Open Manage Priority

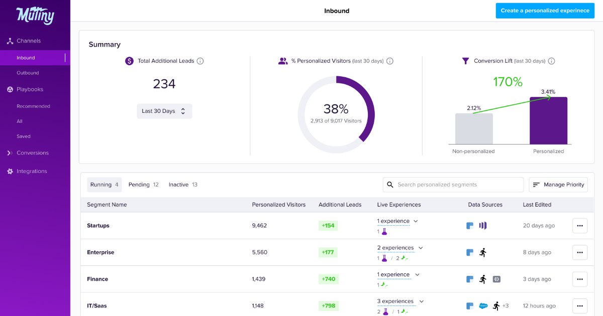click(558, 185)
